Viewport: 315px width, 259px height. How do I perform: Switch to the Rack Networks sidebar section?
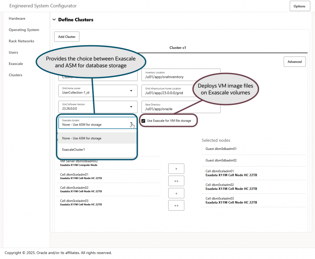(x=21, y=41)
